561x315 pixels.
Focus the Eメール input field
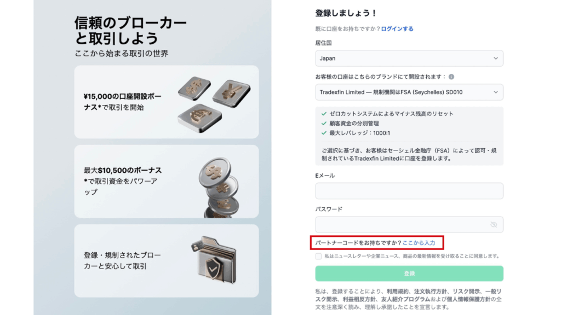coord(409,191)
